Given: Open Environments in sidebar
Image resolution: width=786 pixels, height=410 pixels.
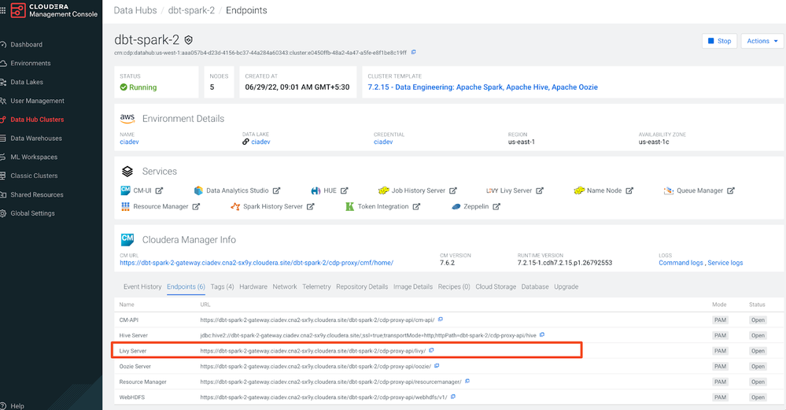Looking at the screenshot, I should click(31, 63).
